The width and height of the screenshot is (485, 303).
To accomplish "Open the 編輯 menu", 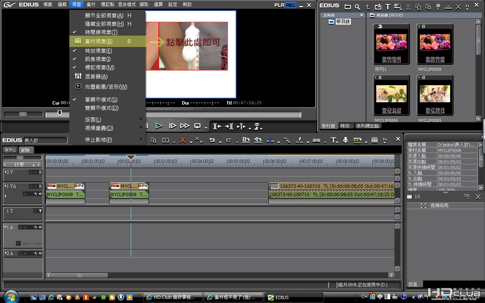I will (62, 5).
